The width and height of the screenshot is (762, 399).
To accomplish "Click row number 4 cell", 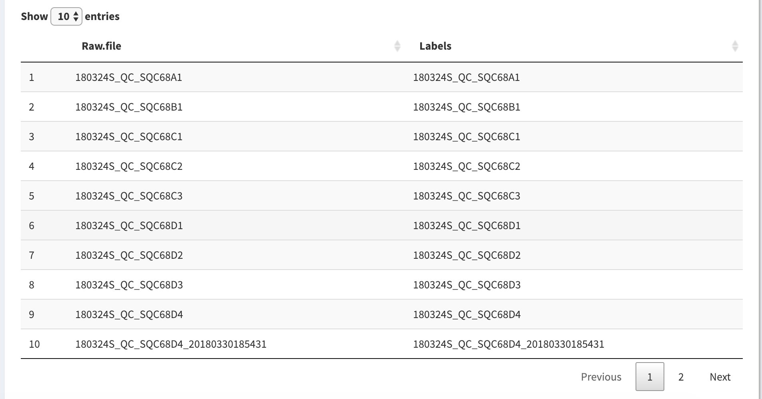I will point(32,166).
